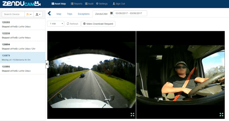Image resolution: width=229 pixels, height=121 pixels.
Task: Click 'Stopped at FedEx Lot for 2days 12hr'
Action: pyautogui.click(x=18, y=49)
